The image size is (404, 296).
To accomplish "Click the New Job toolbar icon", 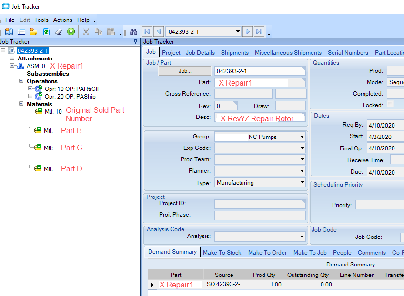I will point(9,32).
